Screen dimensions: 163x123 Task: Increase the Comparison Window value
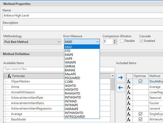[x=115, y=41]
